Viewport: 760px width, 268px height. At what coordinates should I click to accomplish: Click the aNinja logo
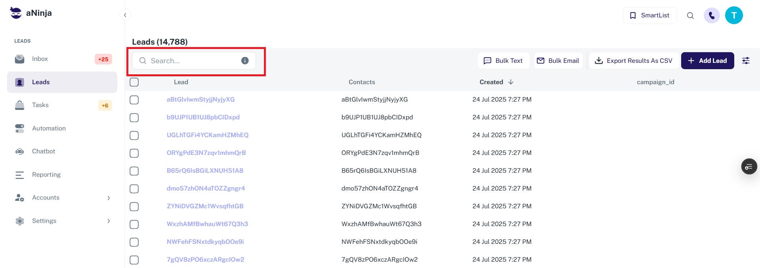(x=31, y=13)
